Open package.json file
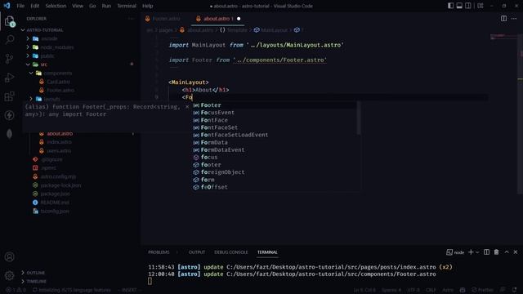This screenshot has height=294, width=523. click(55, 194)
